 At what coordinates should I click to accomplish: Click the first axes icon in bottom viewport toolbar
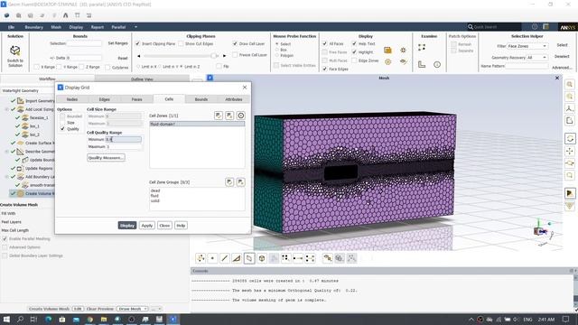(x=200, y=258)
